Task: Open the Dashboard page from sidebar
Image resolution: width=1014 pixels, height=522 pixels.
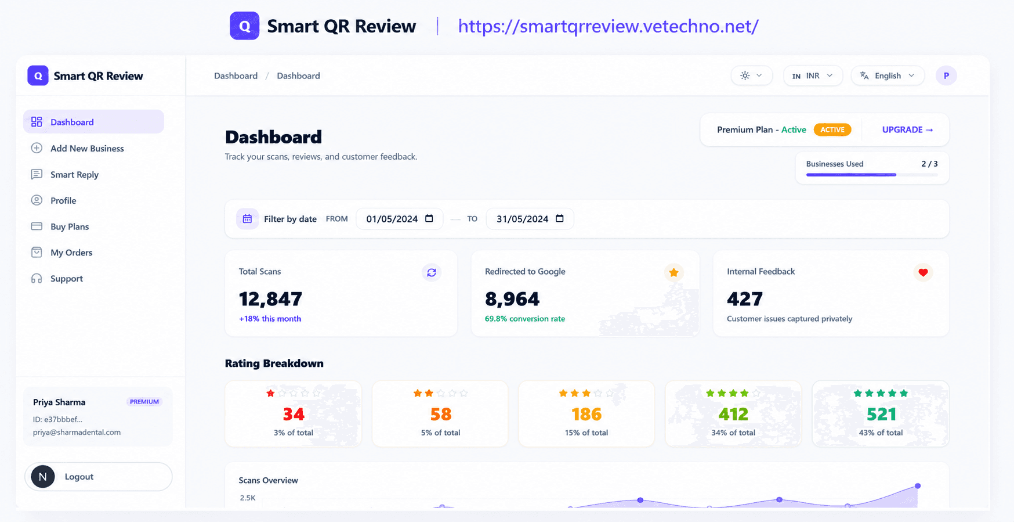Action: click(93, 122)
